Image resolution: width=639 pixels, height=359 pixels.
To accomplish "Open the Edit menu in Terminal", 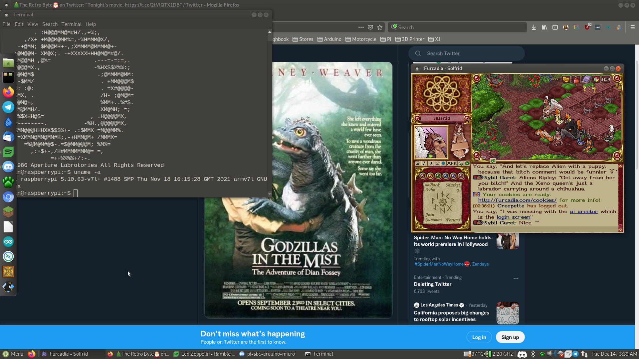I will 19,24.
